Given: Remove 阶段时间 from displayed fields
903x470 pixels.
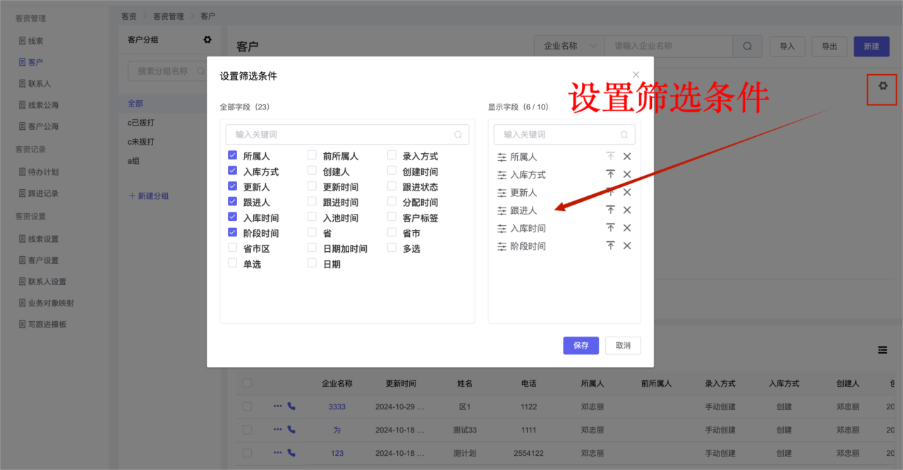Looking at the screenshot, I should [627, 246].
